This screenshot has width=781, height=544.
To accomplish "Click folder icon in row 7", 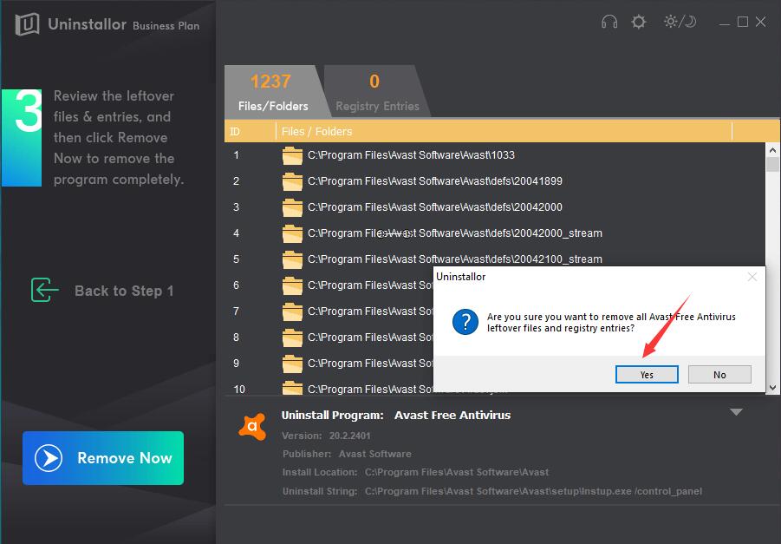I will 292,311.
